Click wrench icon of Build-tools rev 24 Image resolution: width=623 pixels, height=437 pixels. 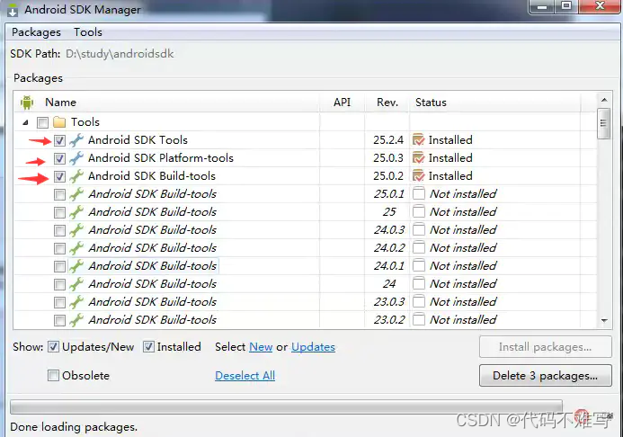(76, 283)
